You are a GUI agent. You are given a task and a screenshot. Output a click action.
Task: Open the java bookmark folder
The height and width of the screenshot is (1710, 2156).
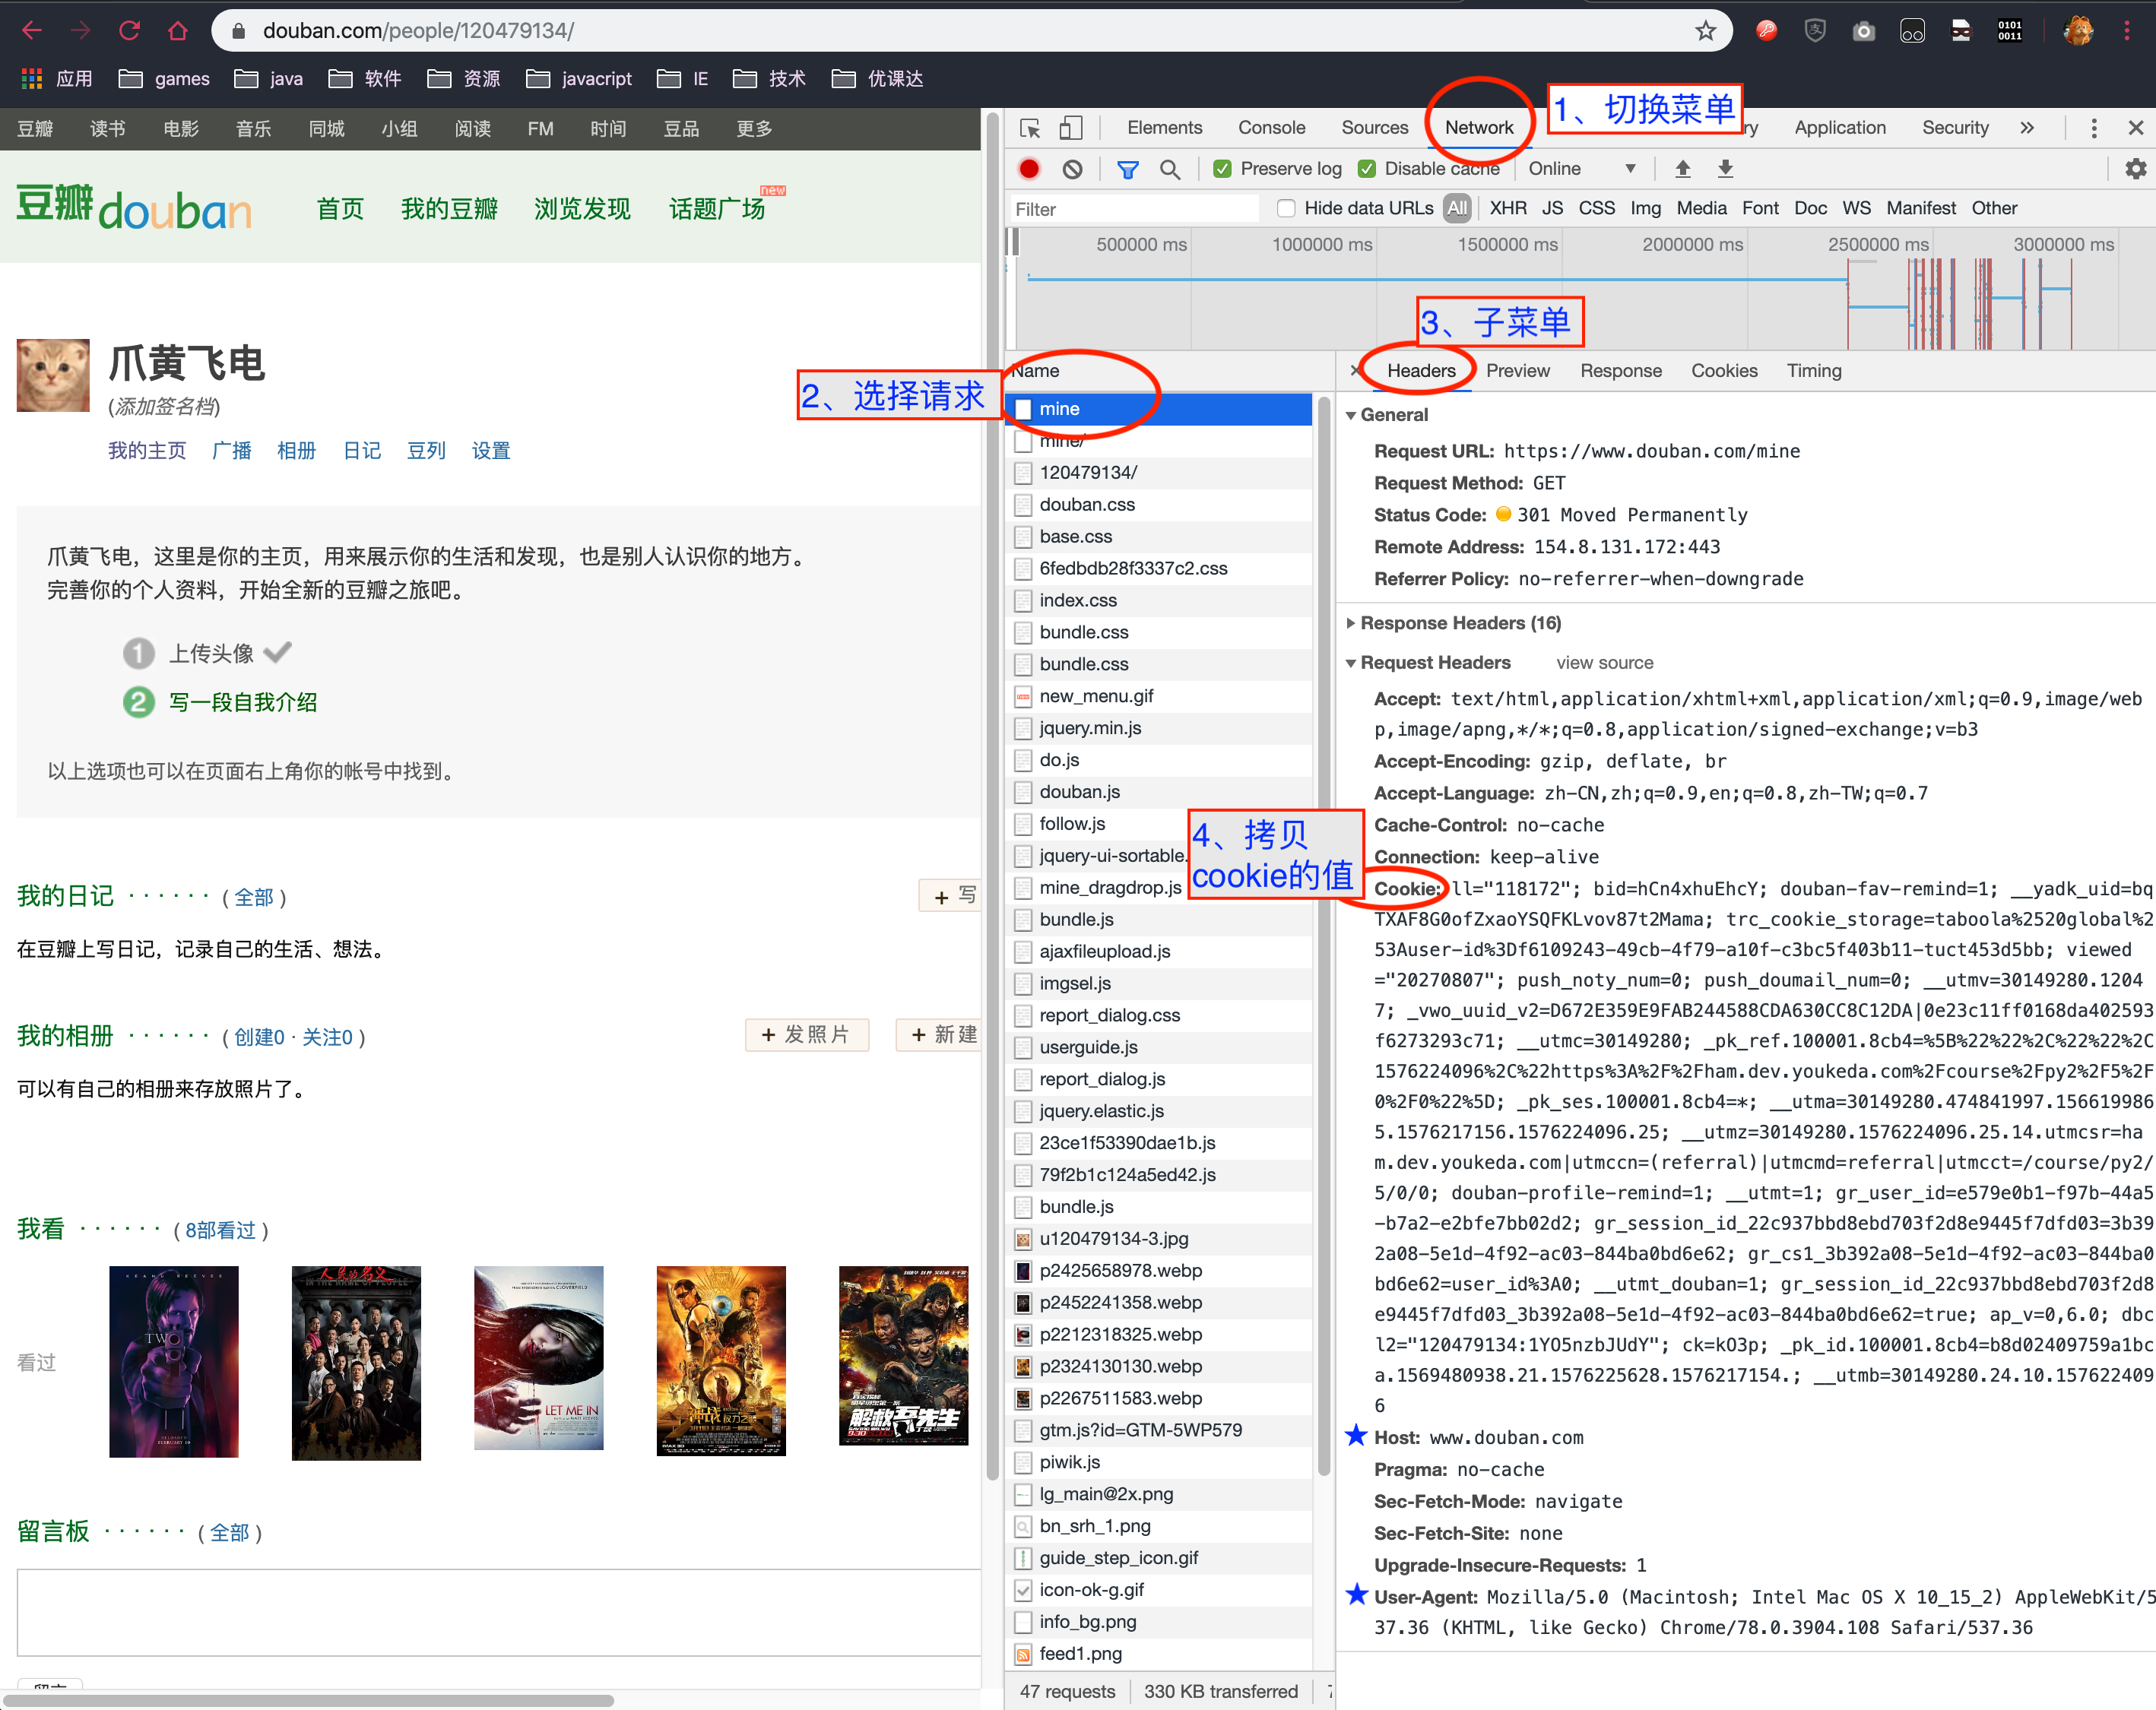click(x=269, y=78)
